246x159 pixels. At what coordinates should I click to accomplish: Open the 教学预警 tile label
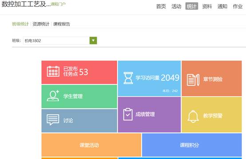pyautogui.click(x=213, y=116)
